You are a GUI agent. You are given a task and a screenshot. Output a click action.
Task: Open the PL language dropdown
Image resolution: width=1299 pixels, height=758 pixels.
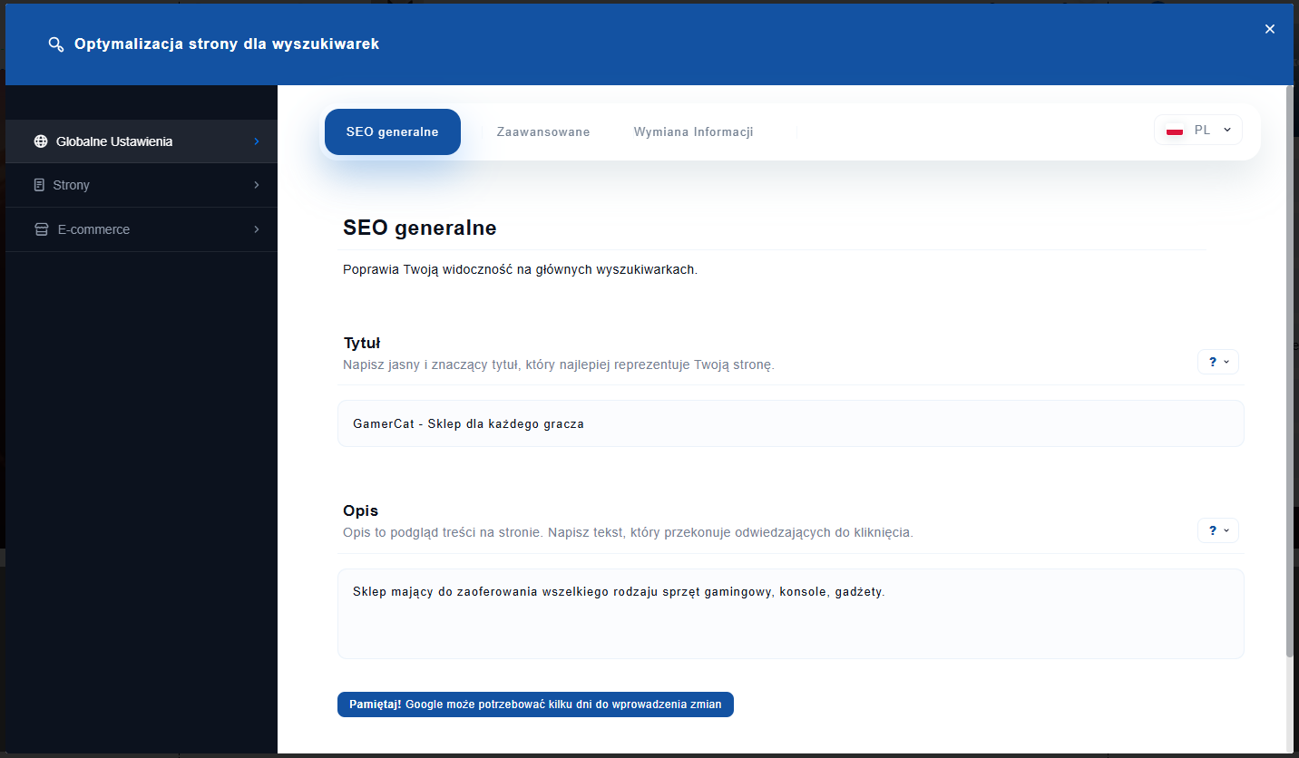[x=1198, y=131]
